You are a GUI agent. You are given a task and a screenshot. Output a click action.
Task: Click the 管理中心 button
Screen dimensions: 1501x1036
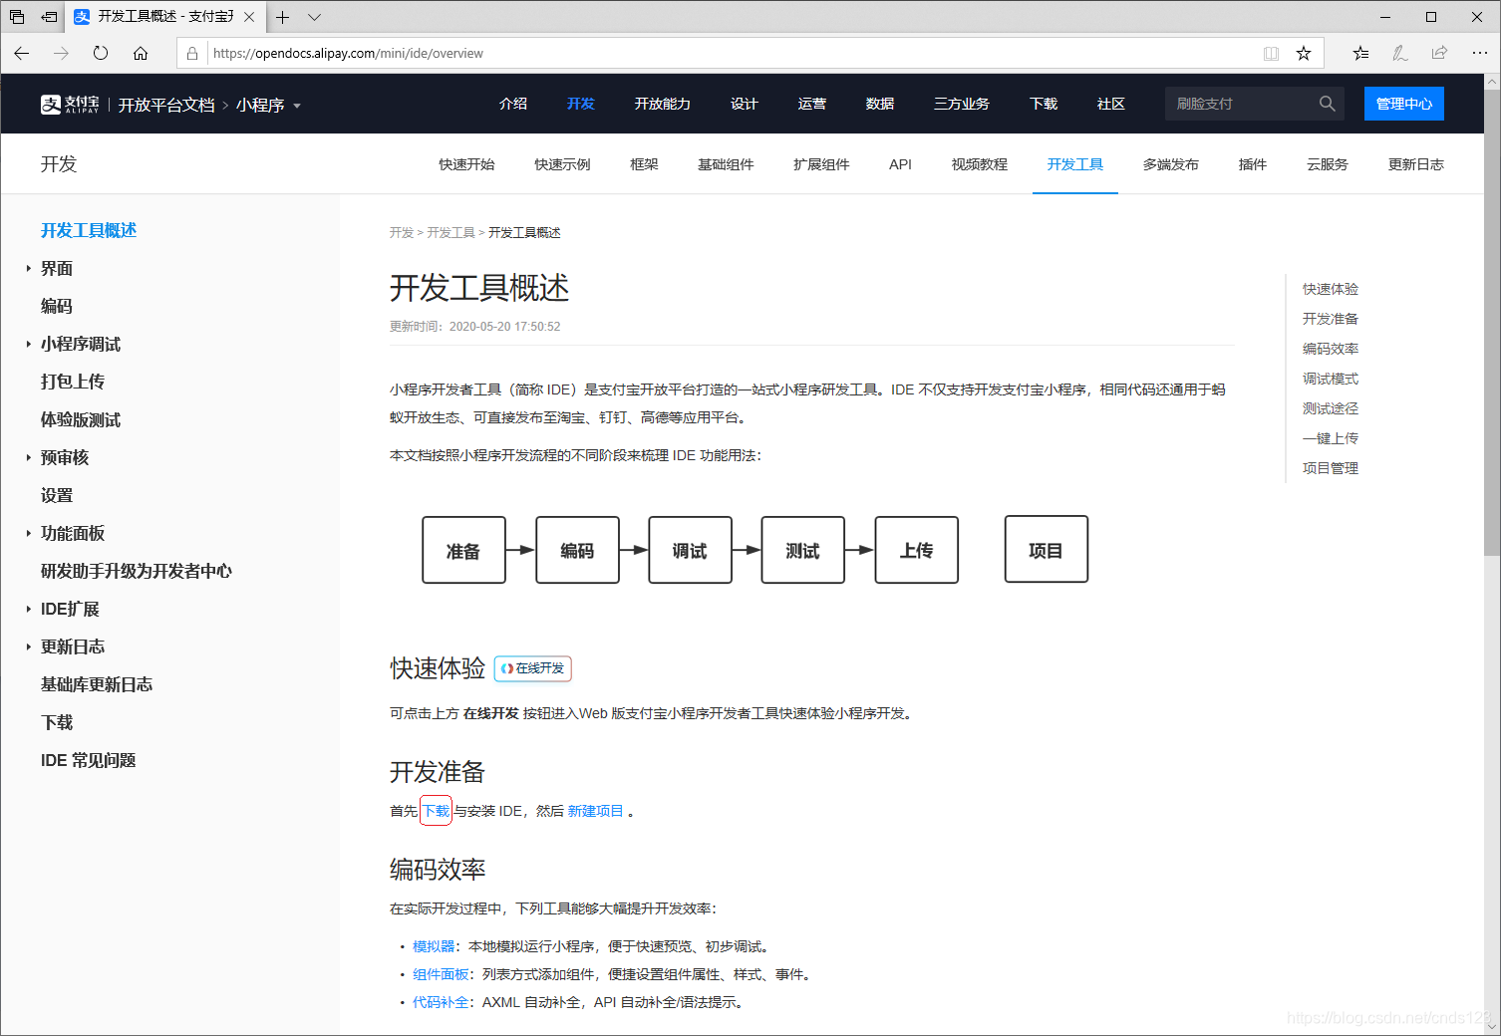tap(1404, 104)
